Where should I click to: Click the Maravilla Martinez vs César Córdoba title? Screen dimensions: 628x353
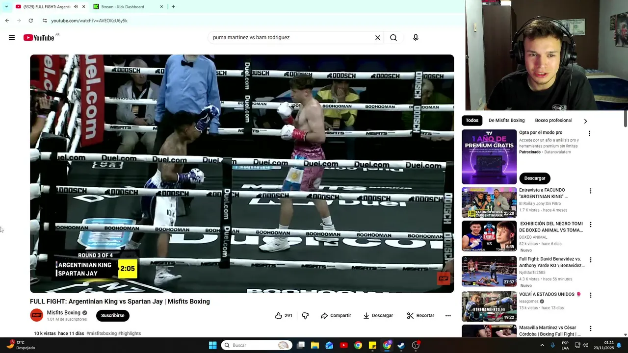click(x=549, y=331)
